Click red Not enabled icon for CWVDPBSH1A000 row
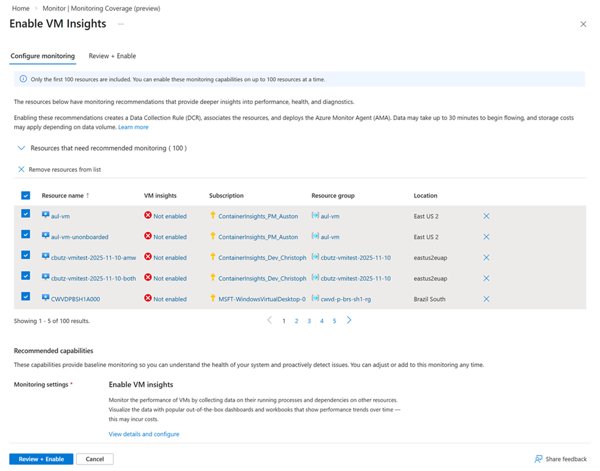The width and height of the screenshot is (600, 471). 148,298
